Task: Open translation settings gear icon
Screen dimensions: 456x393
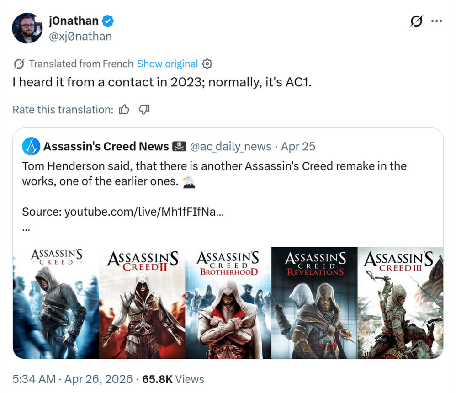Action: coord(207,64)
